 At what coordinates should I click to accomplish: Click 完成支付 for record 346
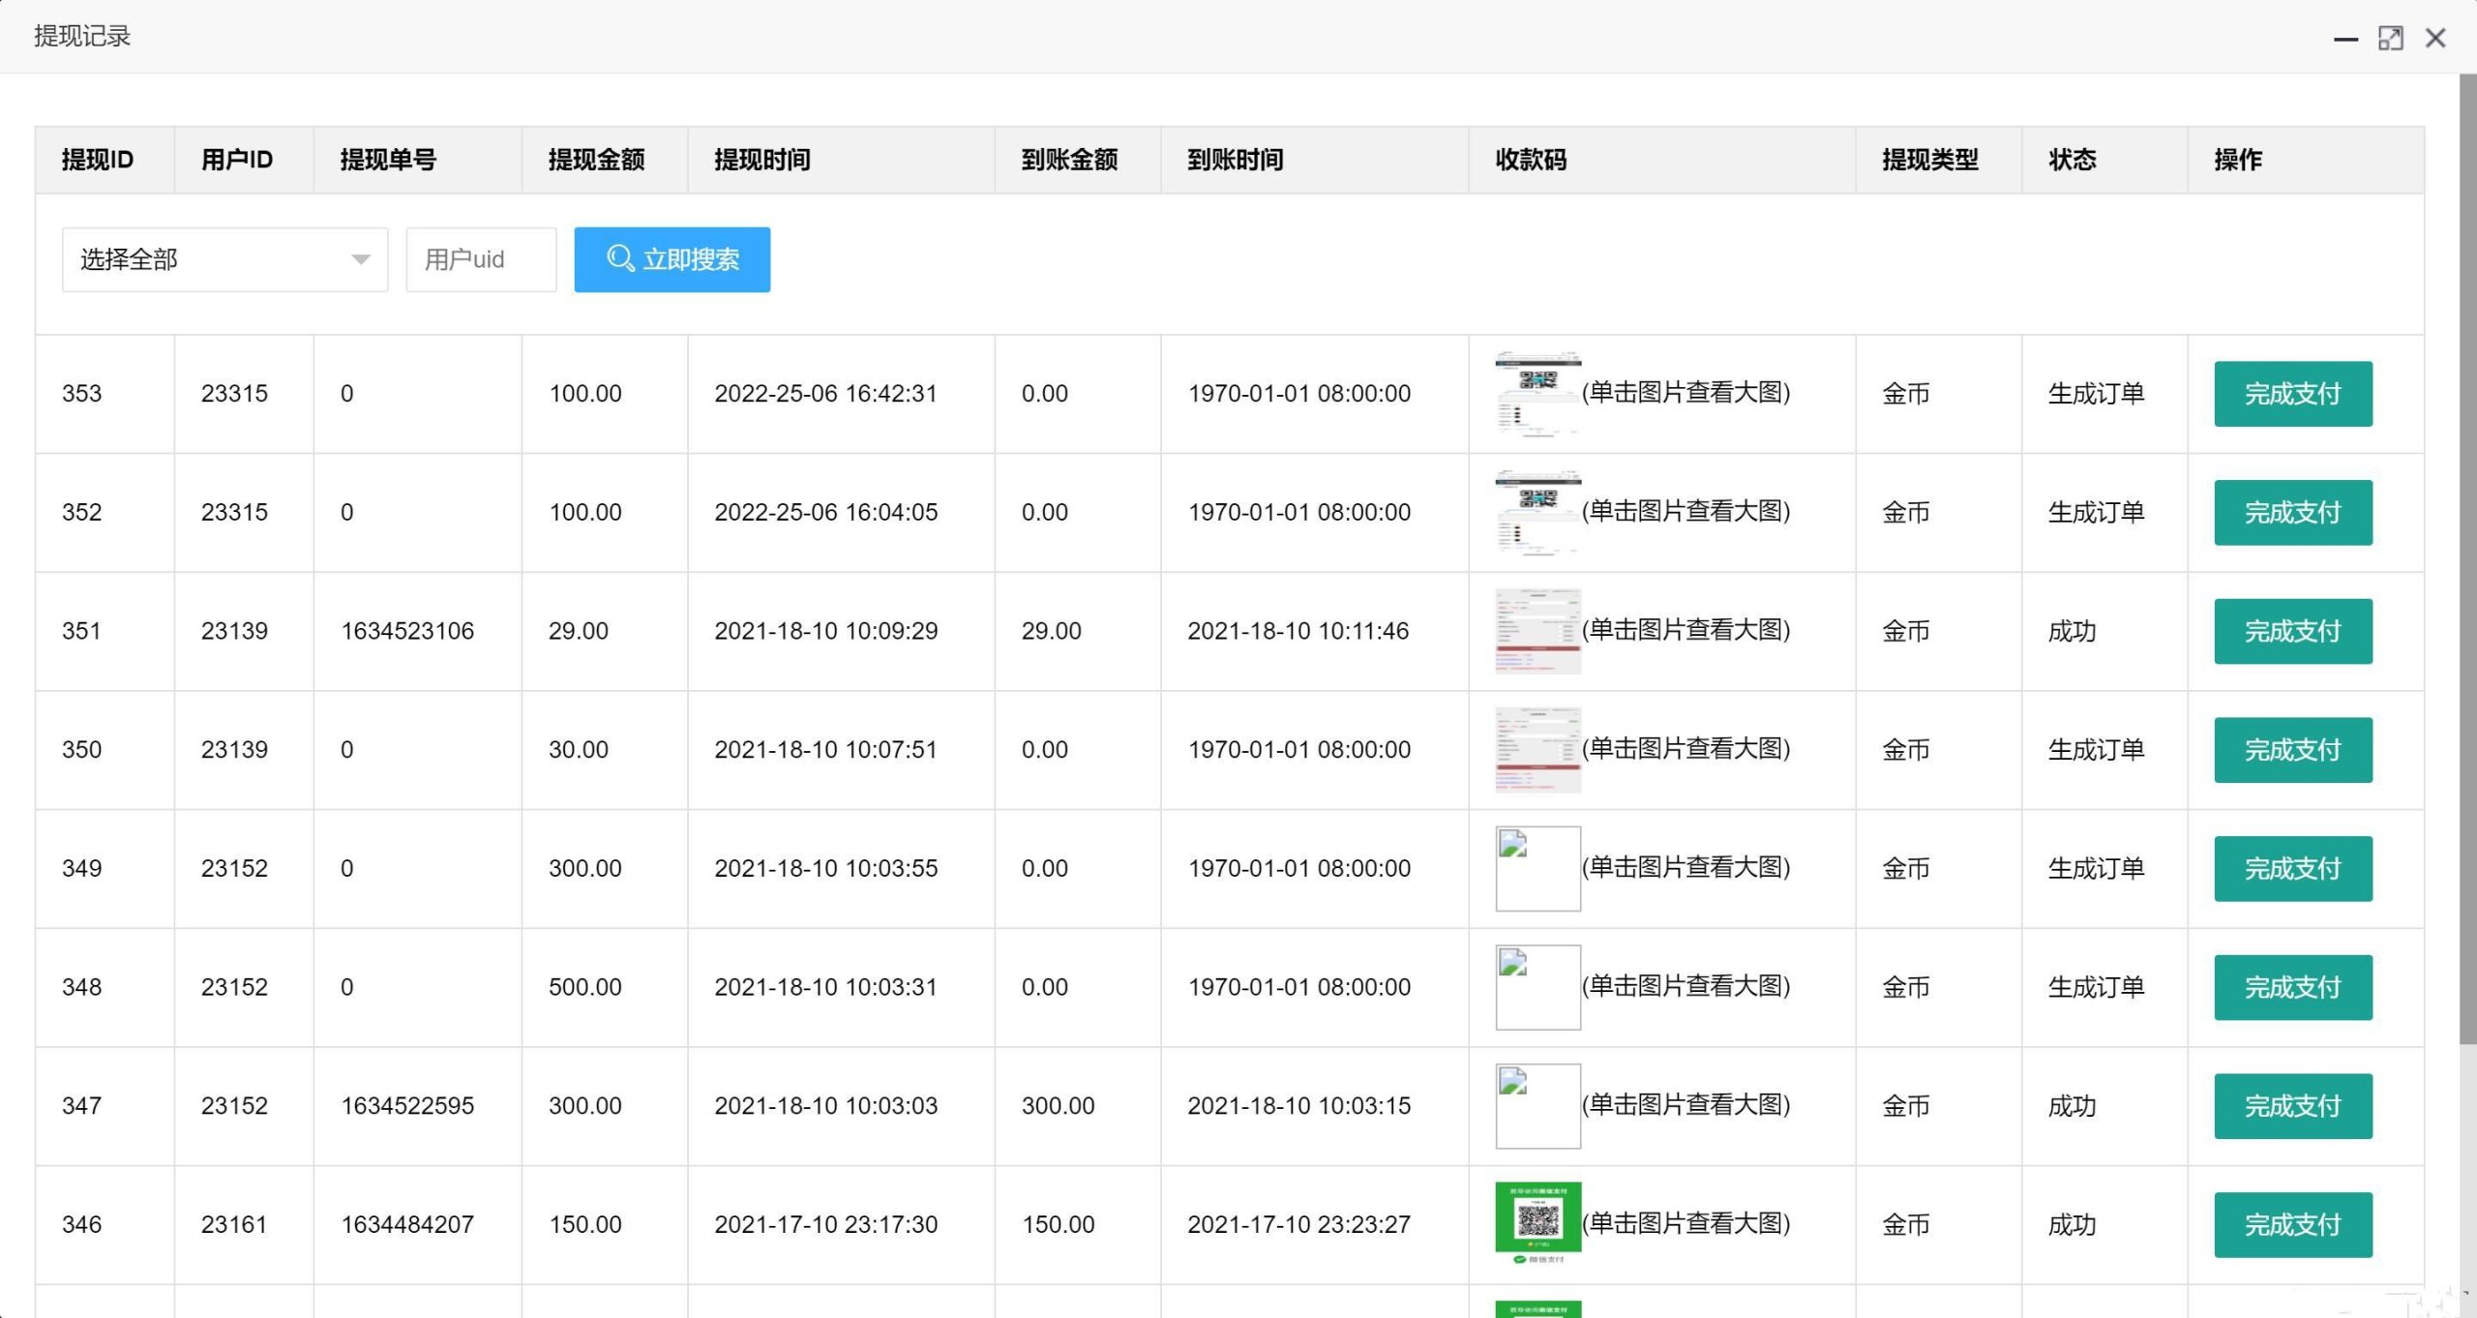2293,1223
